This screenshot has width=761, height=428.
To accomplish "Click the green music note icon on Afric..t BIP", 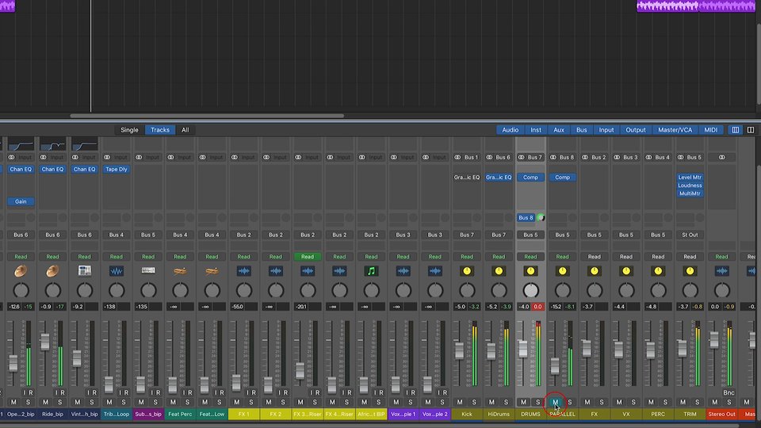I will [371, 271].
